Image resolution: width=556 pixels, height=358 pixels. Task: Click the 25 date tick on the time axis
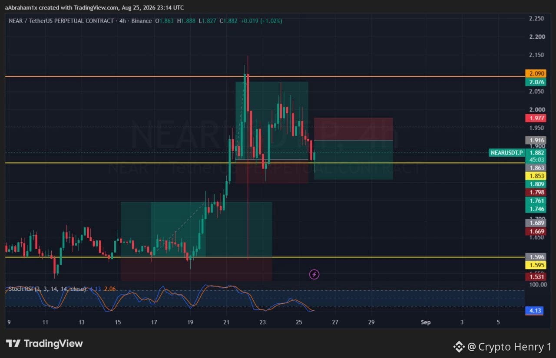click(x=299, y=322)
